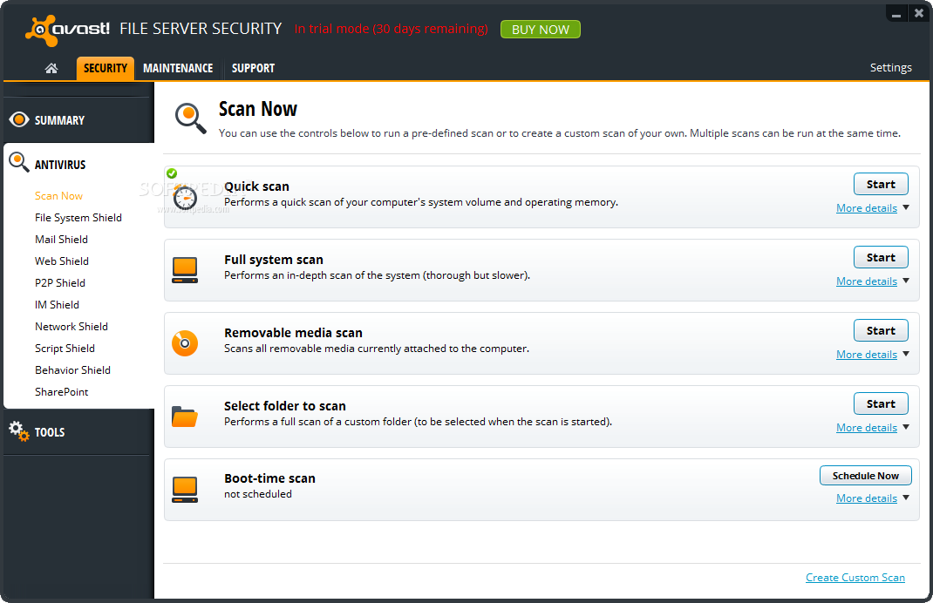Expand Full system scan details arrow

coord(906,281)
